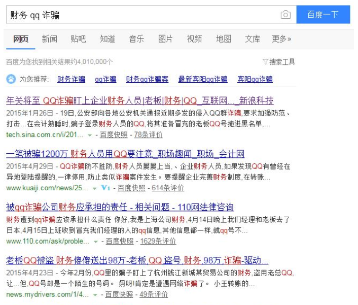Open 搜索工具 search tools
Image resolution: width=358 pixels, height=305 pixels.
[x=282, y=62]
